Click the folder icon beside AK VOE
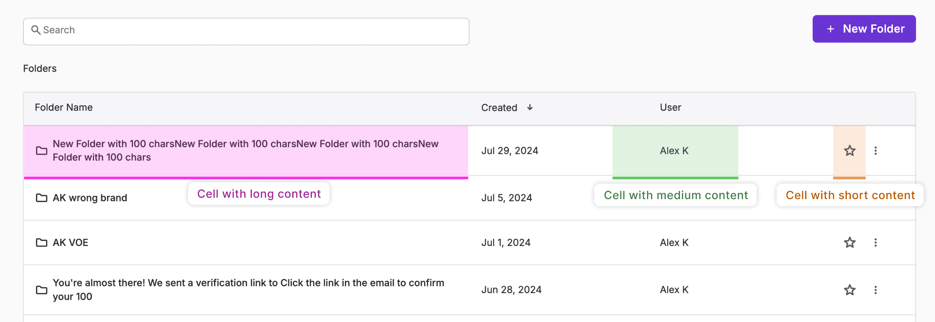The image size is (935, 322). [41, 242]
